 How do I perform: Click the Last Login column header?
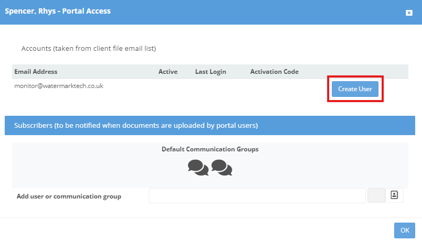211,72
